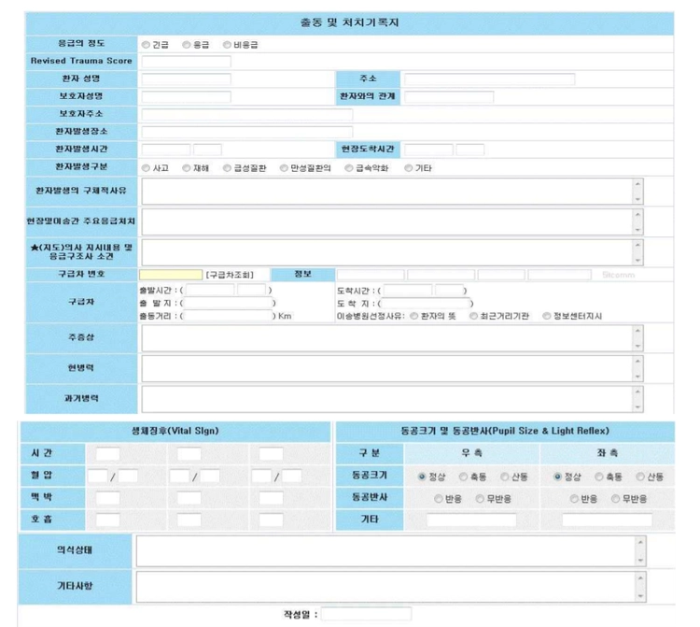Viewport: 700px width, 627px height.
Task: Choose 기타 in 환자발생구분 row
Action: (408, 168)
